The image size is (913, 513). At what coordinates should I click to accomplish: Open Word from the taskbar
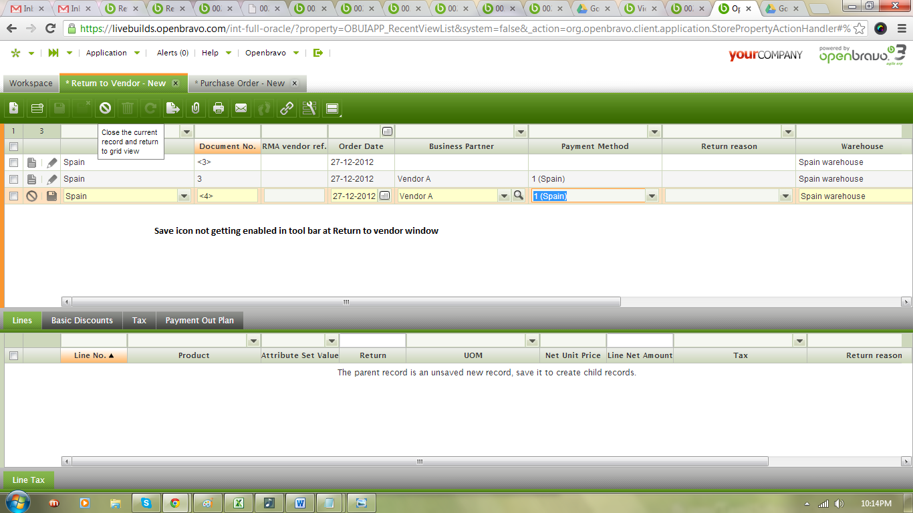[300, 503]
